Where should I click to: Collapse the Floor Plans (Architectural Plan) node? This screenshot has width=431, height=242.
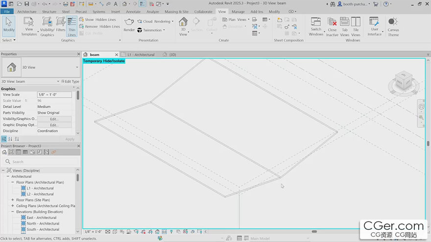(13, 182)
